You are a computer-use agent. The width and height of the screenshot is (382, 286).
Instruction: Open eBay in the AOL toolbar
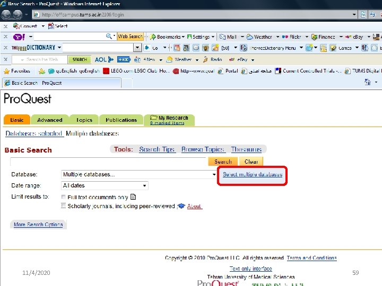pyautogui.click(x=239, y=59)
